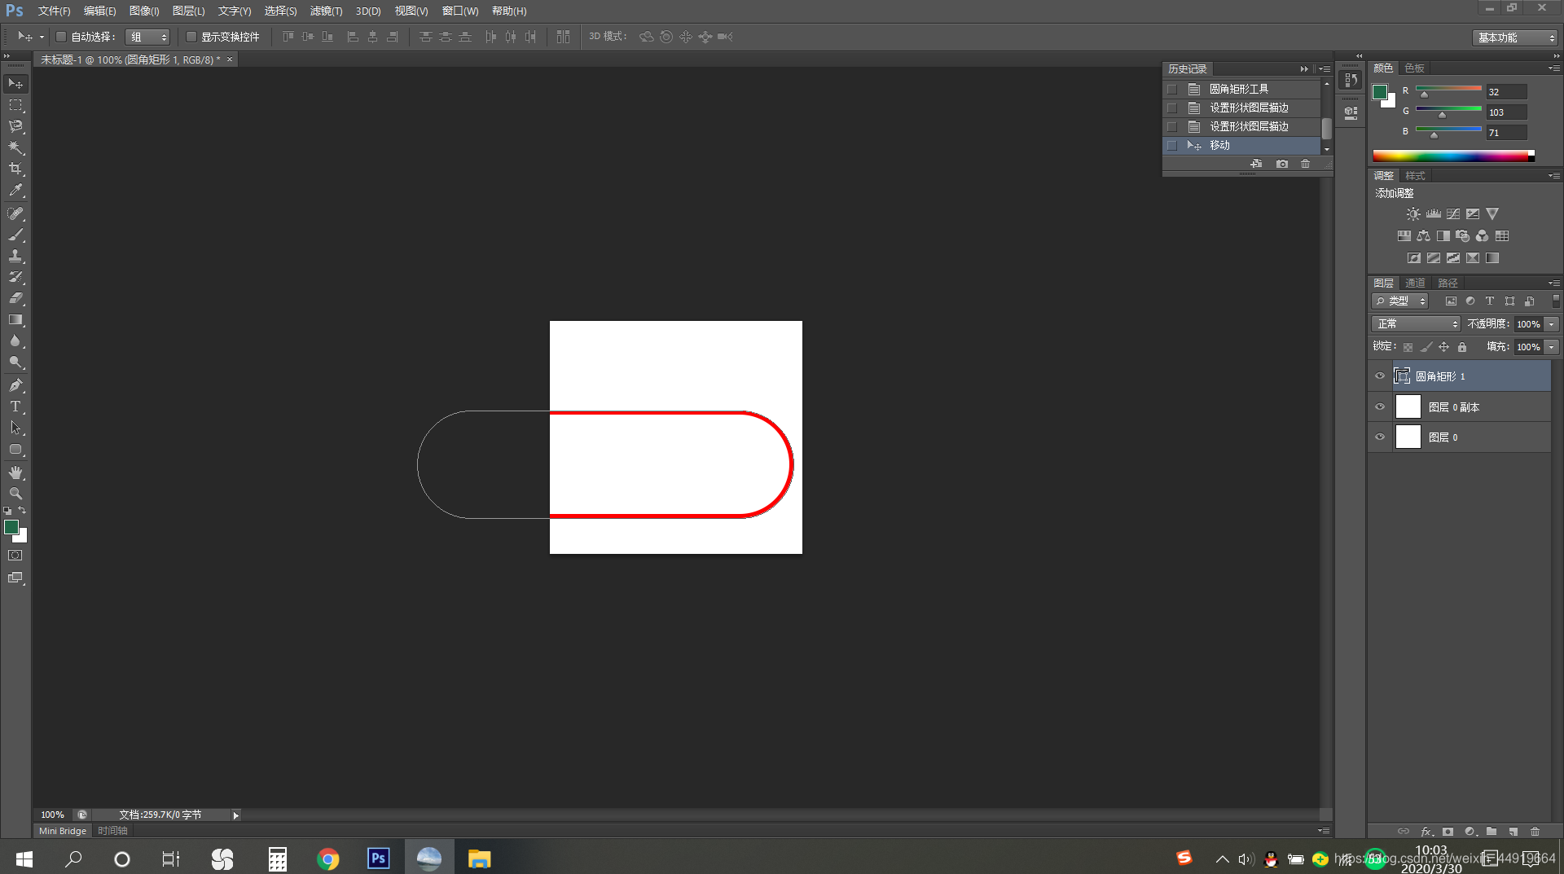Select the Gradient tool

point(15,319)
